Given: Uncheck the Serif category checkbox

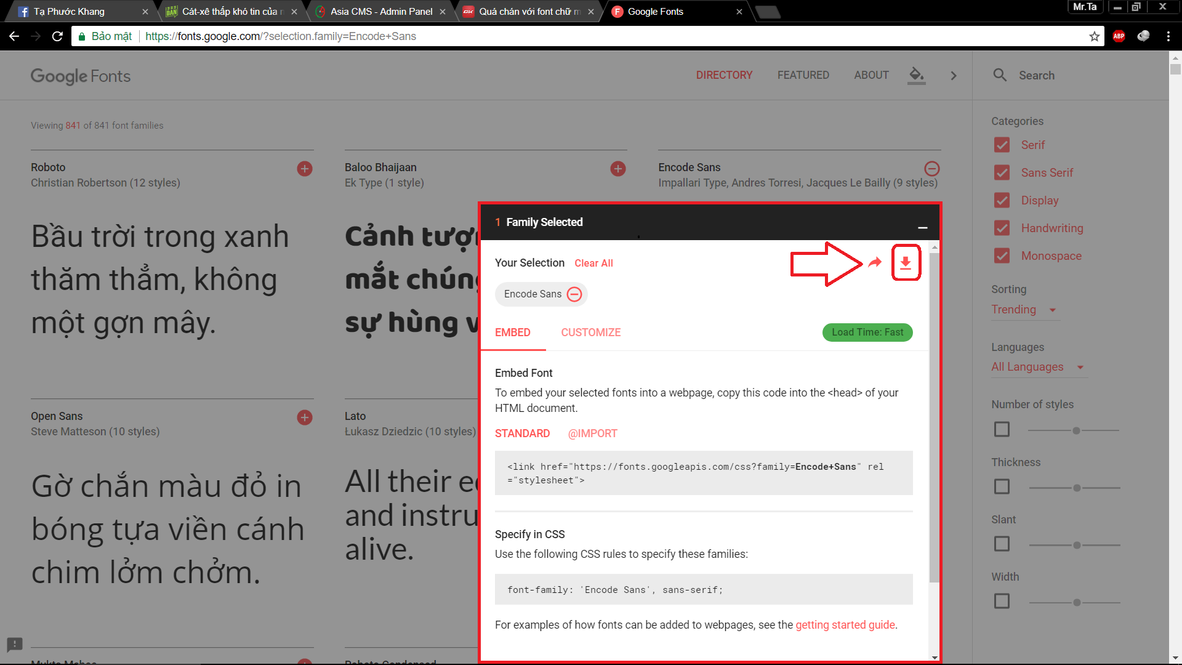Looking at the screenshot, I should tap(1002, 145).
